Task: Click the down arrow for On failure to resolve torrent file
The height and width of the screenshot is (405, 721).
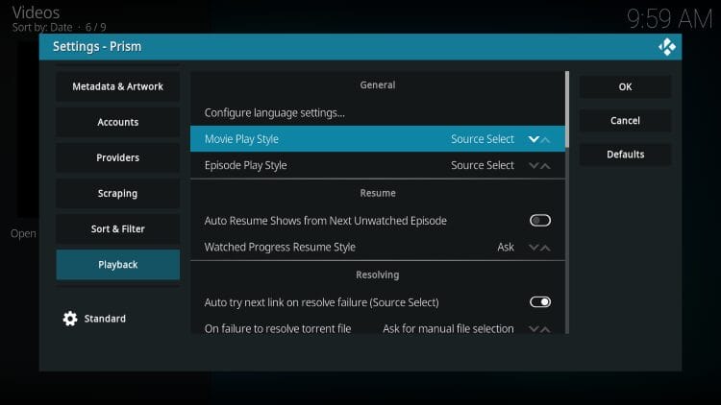Action: 534,329
